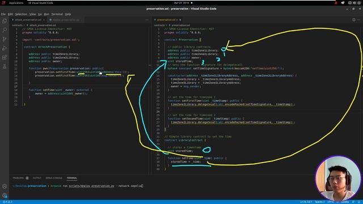The width and height of the screenshot is (363, 204).
Task: Open the Help menu
Action: pyautogui.click(x=68, y=14)
